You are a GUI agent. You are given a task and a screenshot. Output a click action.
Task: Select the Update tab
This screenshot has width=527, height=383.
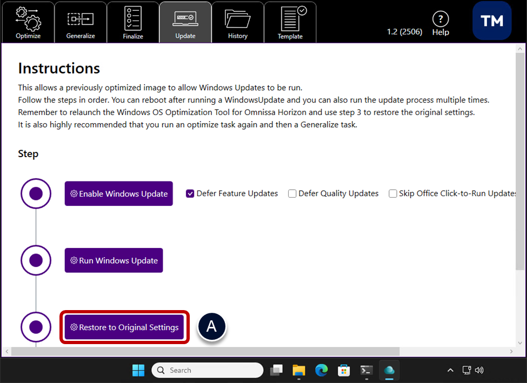185,23
